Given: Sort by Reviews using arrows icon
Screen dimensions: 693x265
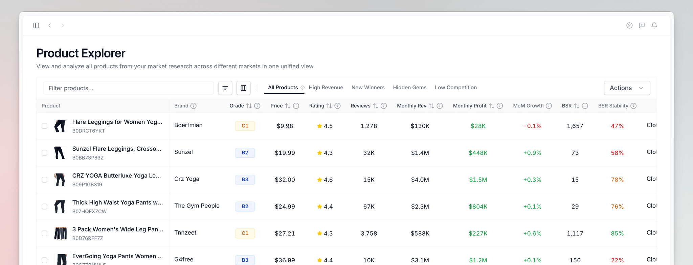Looking at the screenshot, I should click(x=376, y=106).
